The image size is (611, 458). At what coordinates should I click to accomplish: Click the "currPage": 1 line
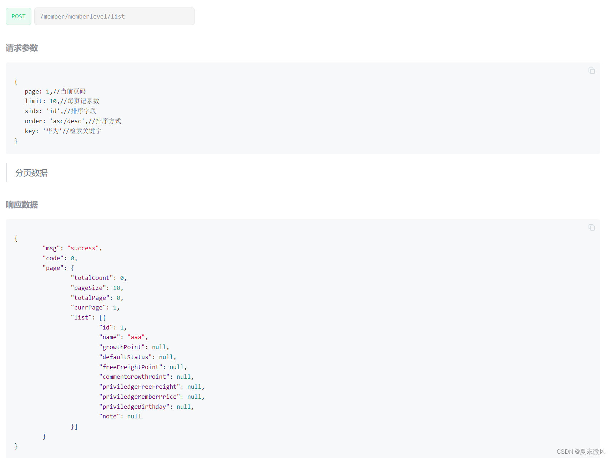pos(95,307)
